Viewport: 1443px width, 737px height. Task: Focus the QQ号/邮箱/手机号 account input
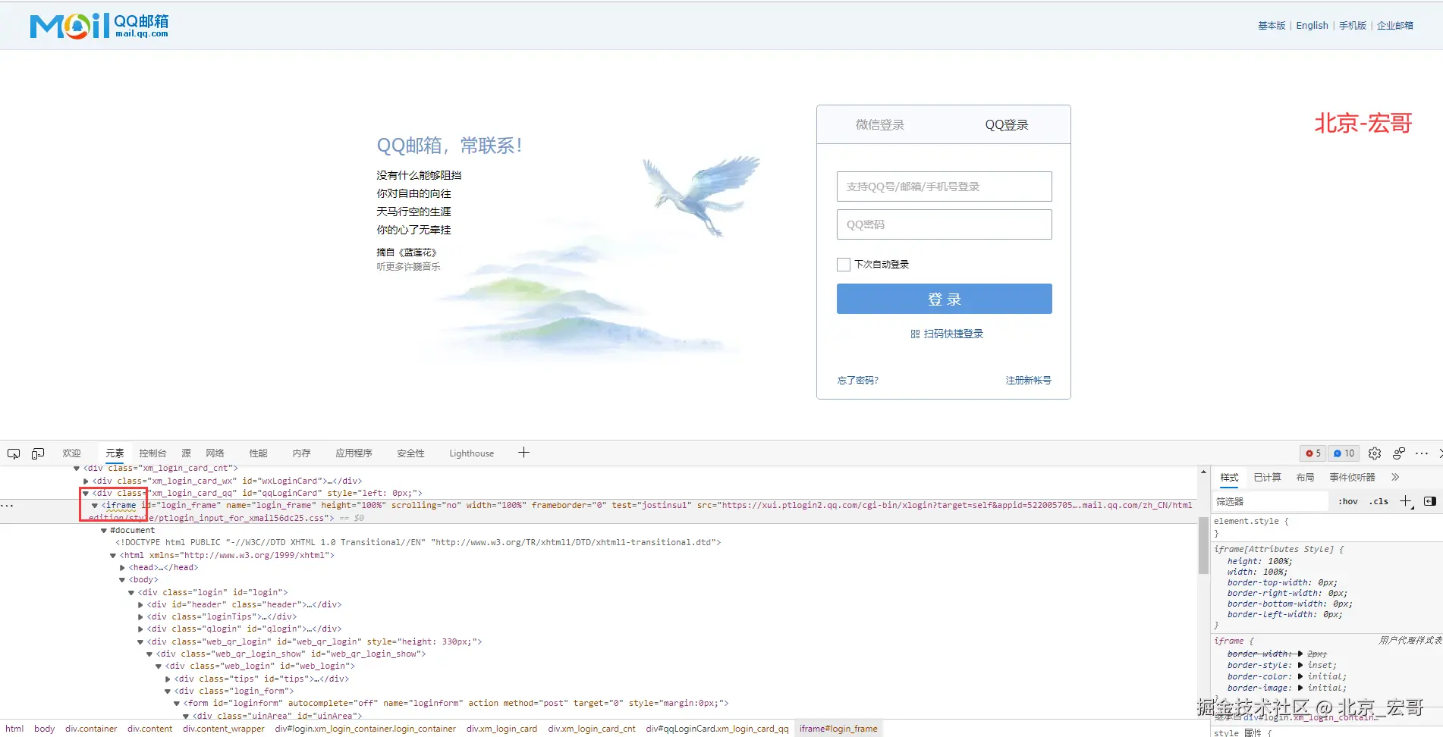click(944, 187)
